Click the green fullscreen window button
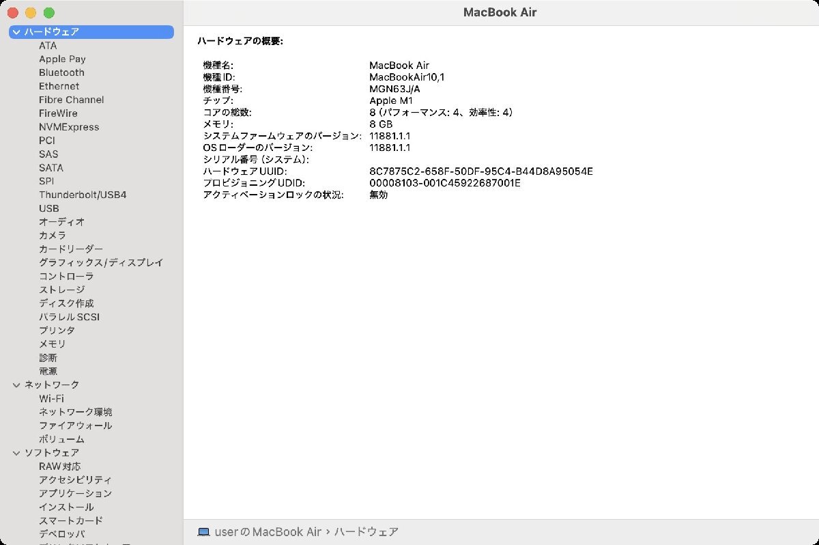The width and height of the screenshot is (819, 545). pyautogui.click(x=48, y=13)
